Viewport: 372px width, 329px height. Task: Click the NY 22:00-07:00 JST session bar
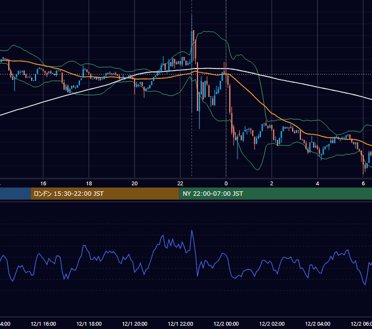click(275, 194)
